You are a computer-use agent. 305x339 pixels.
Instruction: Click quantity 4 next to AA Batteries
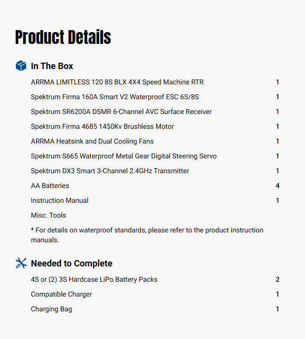pos(277,186)
